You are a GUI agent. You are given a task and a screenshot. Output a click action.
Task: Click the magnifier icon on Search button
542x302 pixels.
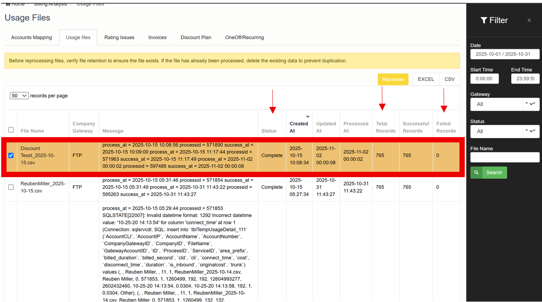click(476, 173)
